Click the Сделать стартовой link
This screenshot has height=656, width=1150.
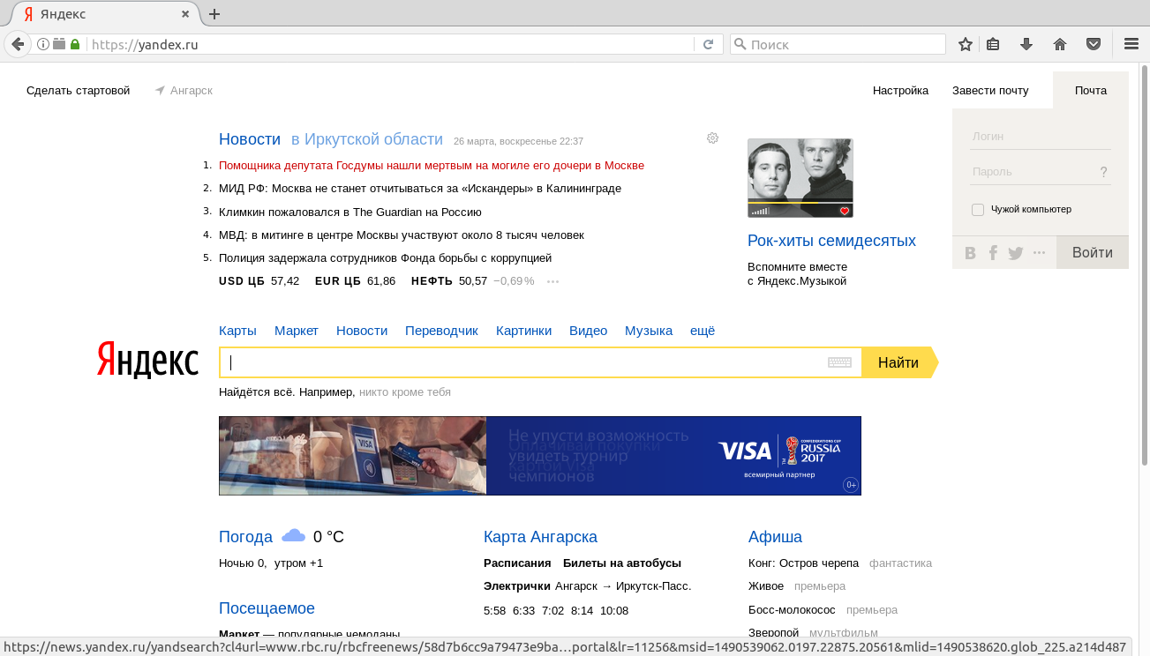pyautogui.click(x=78, y=91)
